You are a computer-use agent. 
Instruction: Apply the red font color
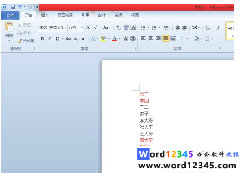pyautogui.click(x=114, y=39)
